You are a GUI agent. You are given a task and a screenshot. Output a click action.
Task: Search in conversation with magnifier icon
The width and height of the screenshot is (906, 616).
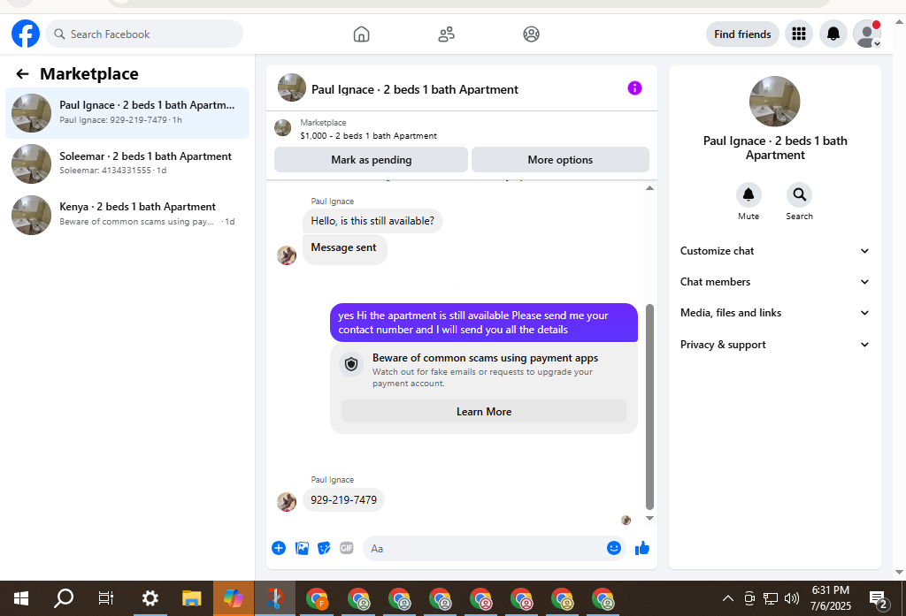(799, 194)
